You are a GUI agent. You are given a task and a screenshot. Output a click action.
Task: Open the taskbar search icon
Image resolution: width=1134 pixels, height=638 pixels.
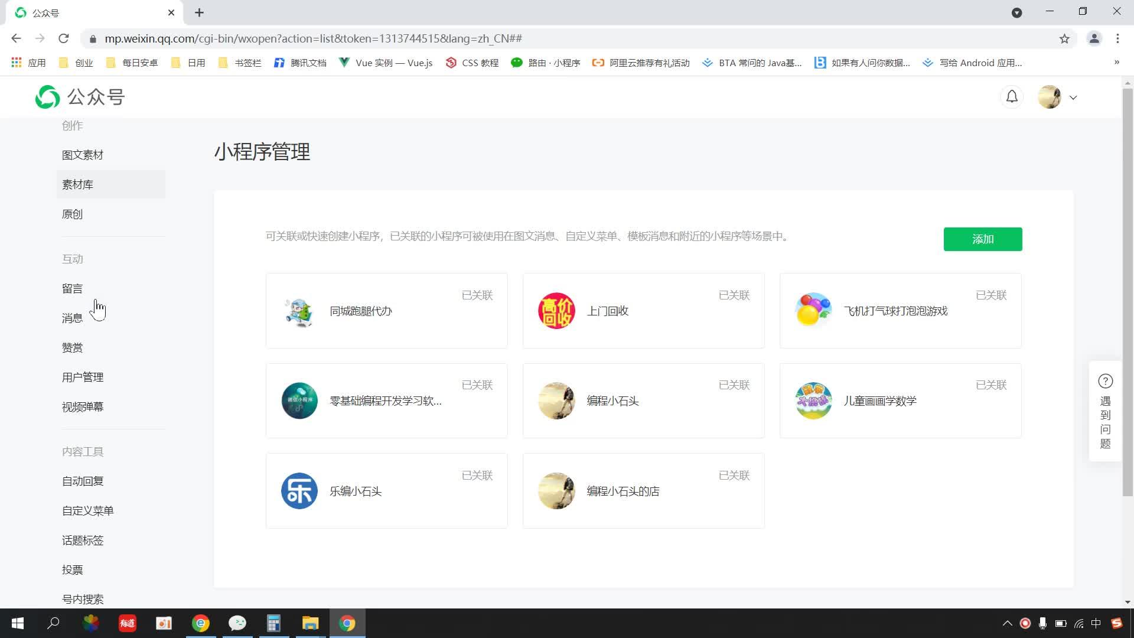tap(54, 623)
